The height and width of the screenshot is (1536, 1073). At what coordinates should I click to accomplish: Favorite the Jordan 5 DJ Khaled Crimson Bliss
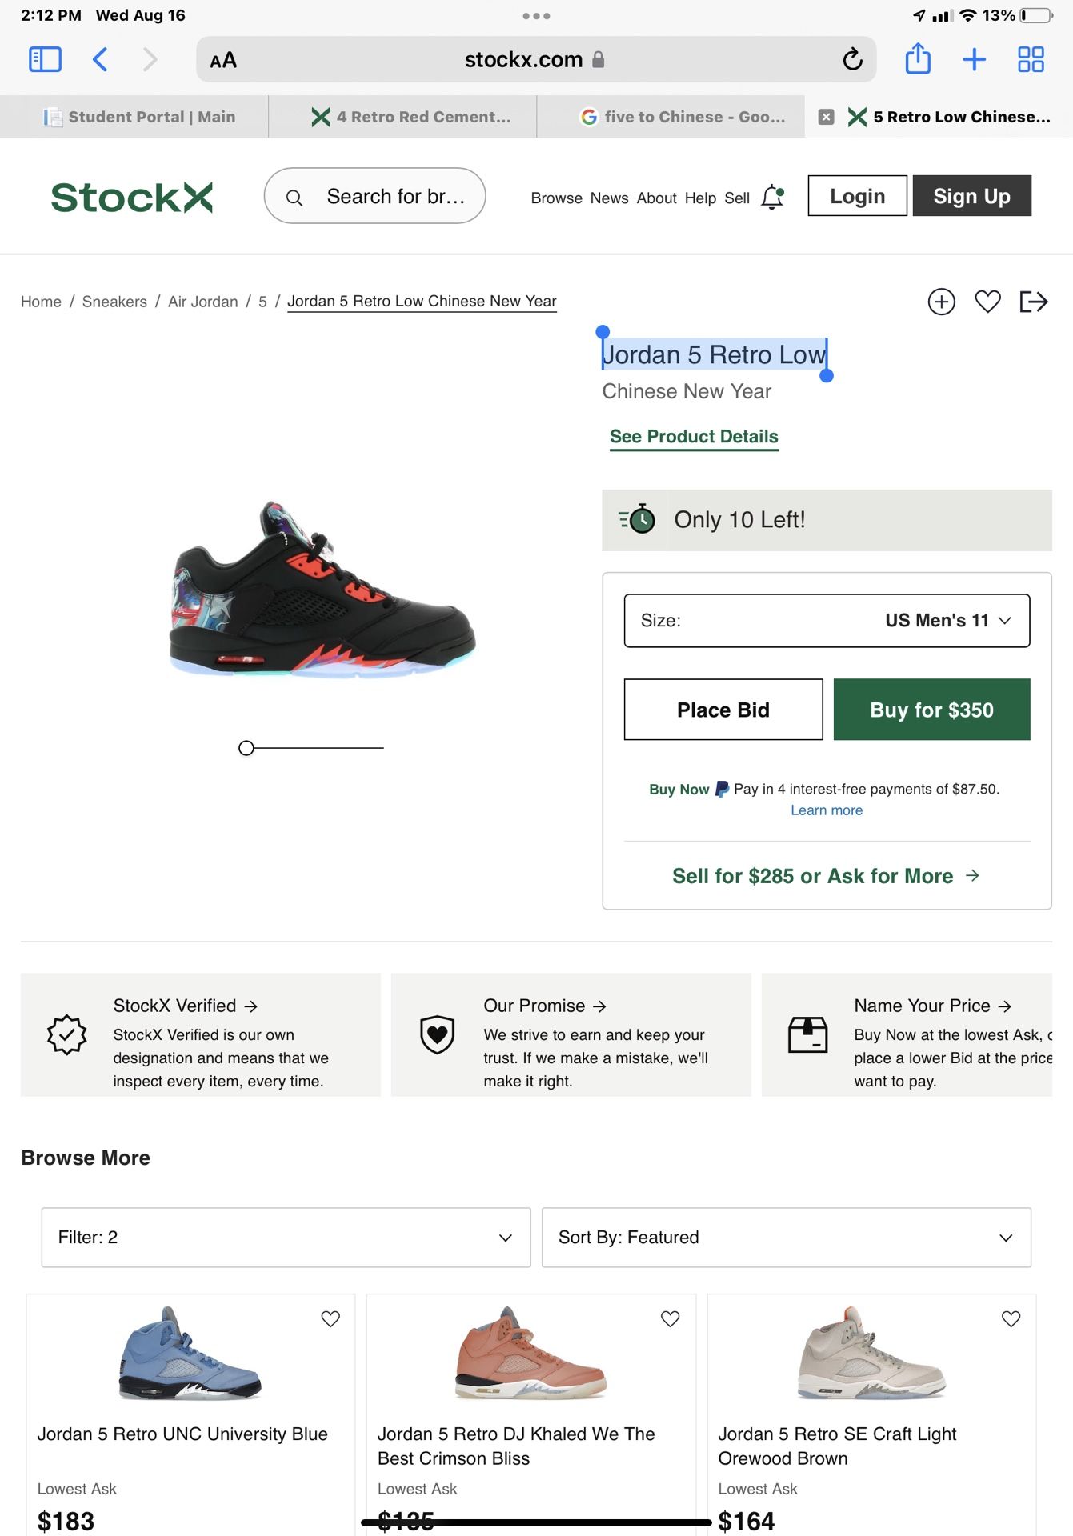[x=671, y=1318]
